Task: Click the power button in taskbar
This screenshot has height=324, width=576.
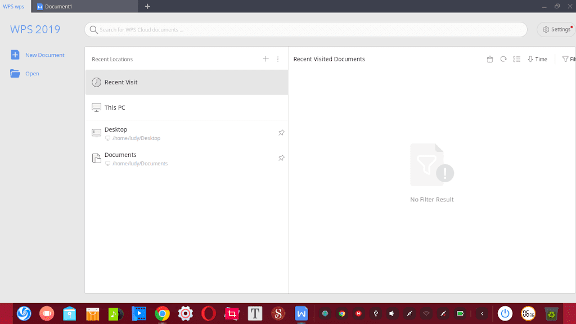Action: click(505, 314)
